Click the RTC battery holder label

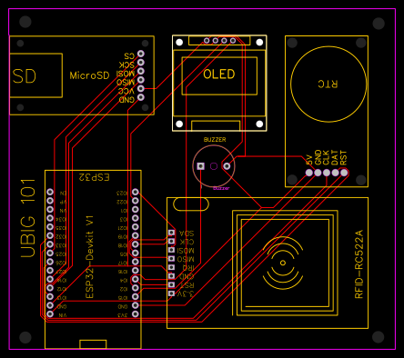click(328, 85)
